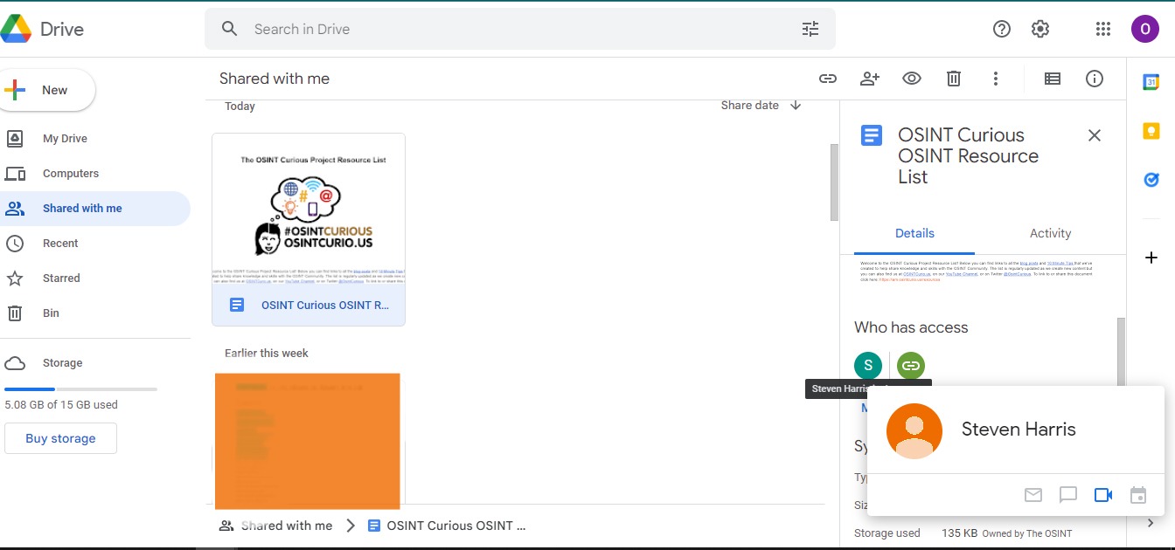Viewport: 1175px width, 550px height.
Task: Click the Buy storage button
Action: click(60, 438)
